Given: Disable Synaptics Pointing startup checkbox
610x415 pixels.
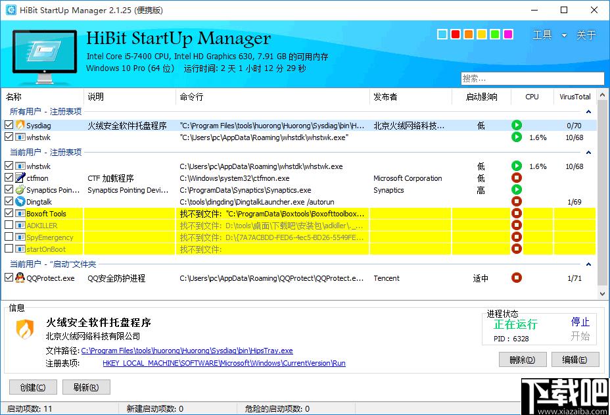Looking at the screenshot, I should pos(9,189).
